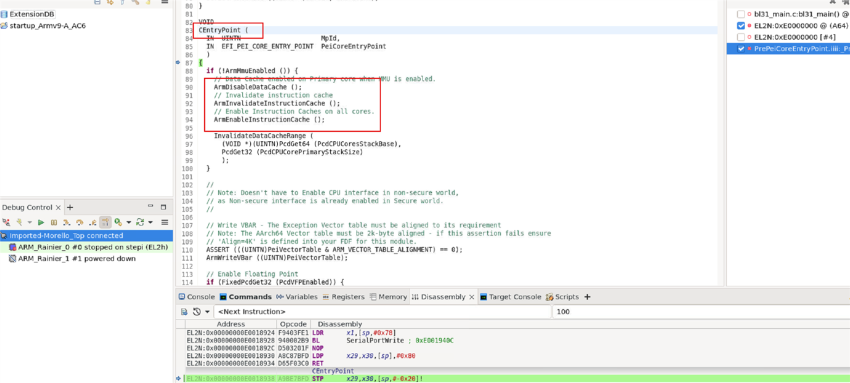Uncheck the EL2N:0xE0000000 @ (A64) breakpoint
The image size is (850, 383).
point(741,26)
